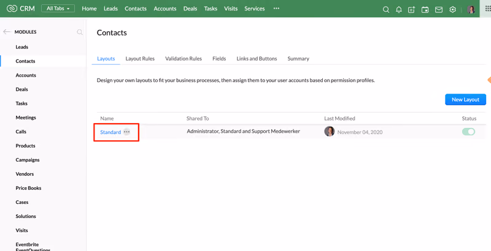Open Deals in the top navigation

coord(190,9)
